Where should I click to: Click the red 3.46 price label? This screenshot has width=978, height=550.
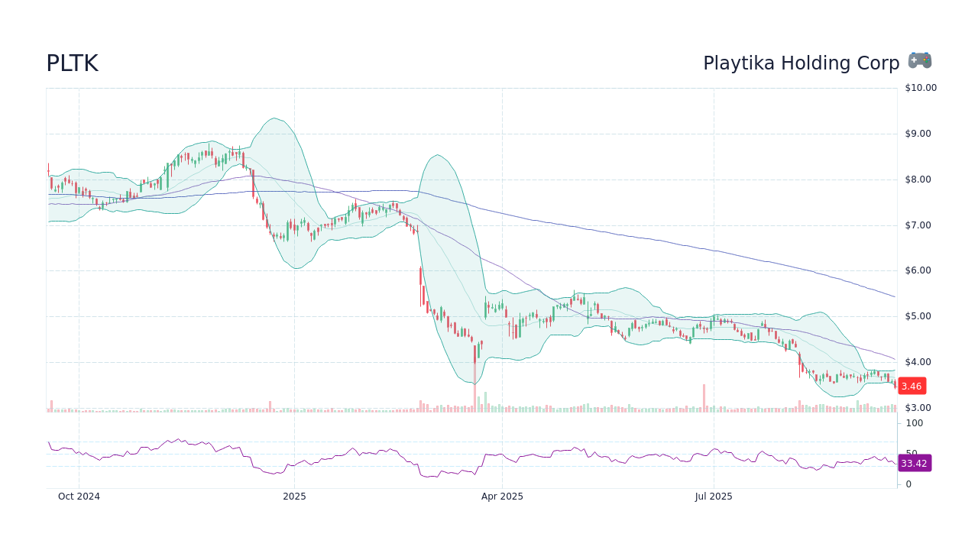point(912,387)
